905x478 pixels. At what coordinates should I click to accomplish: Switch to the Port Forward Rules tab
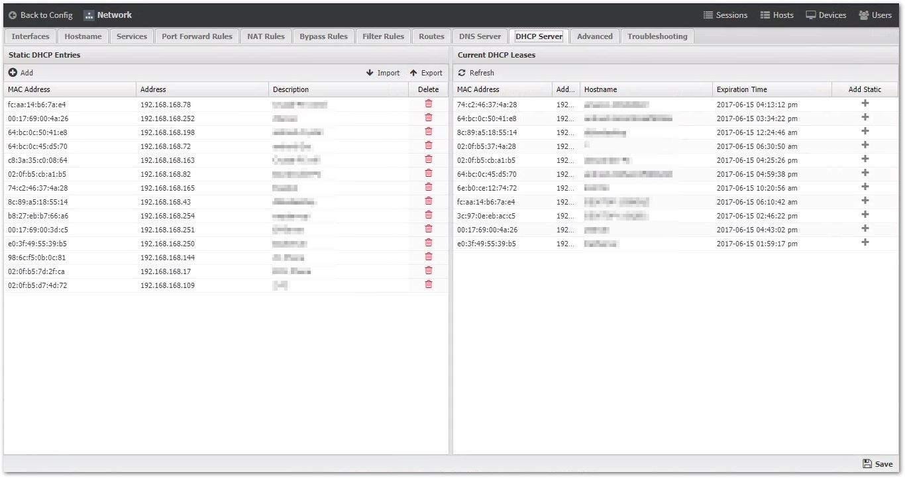[197, 36]
